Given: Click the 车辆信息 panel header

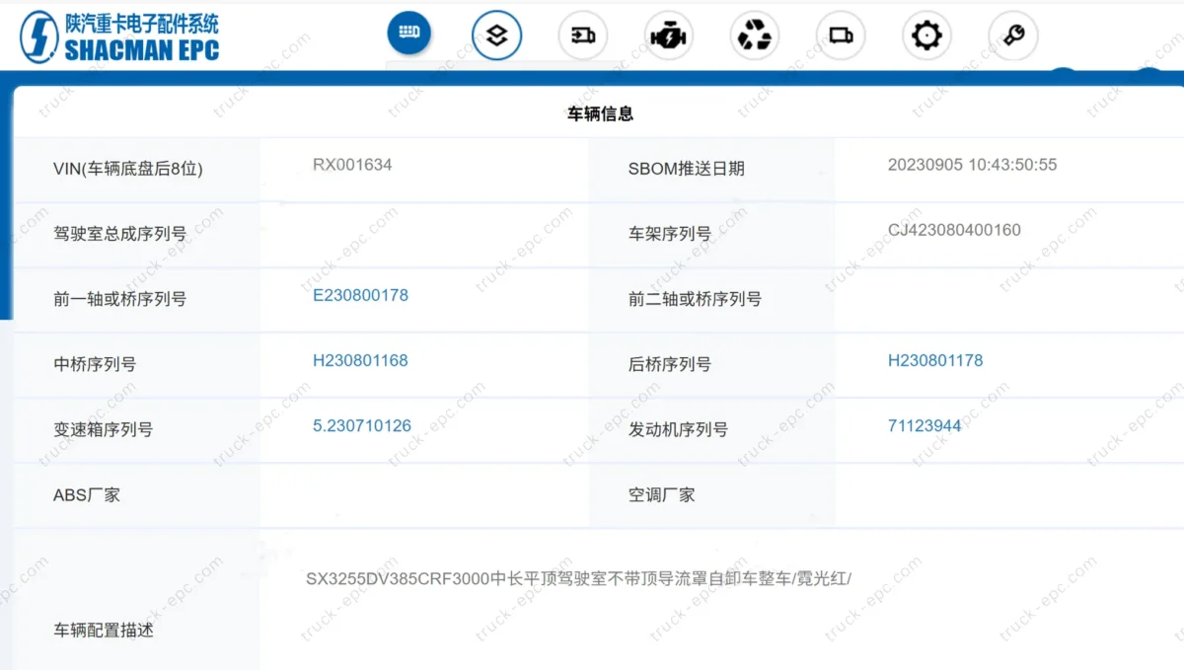Looking at the screenshot, I should point(600,113).
